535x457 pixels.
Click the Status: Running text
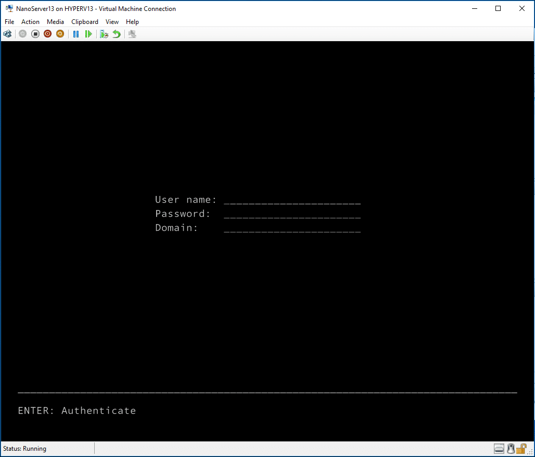tap(24, 449)
